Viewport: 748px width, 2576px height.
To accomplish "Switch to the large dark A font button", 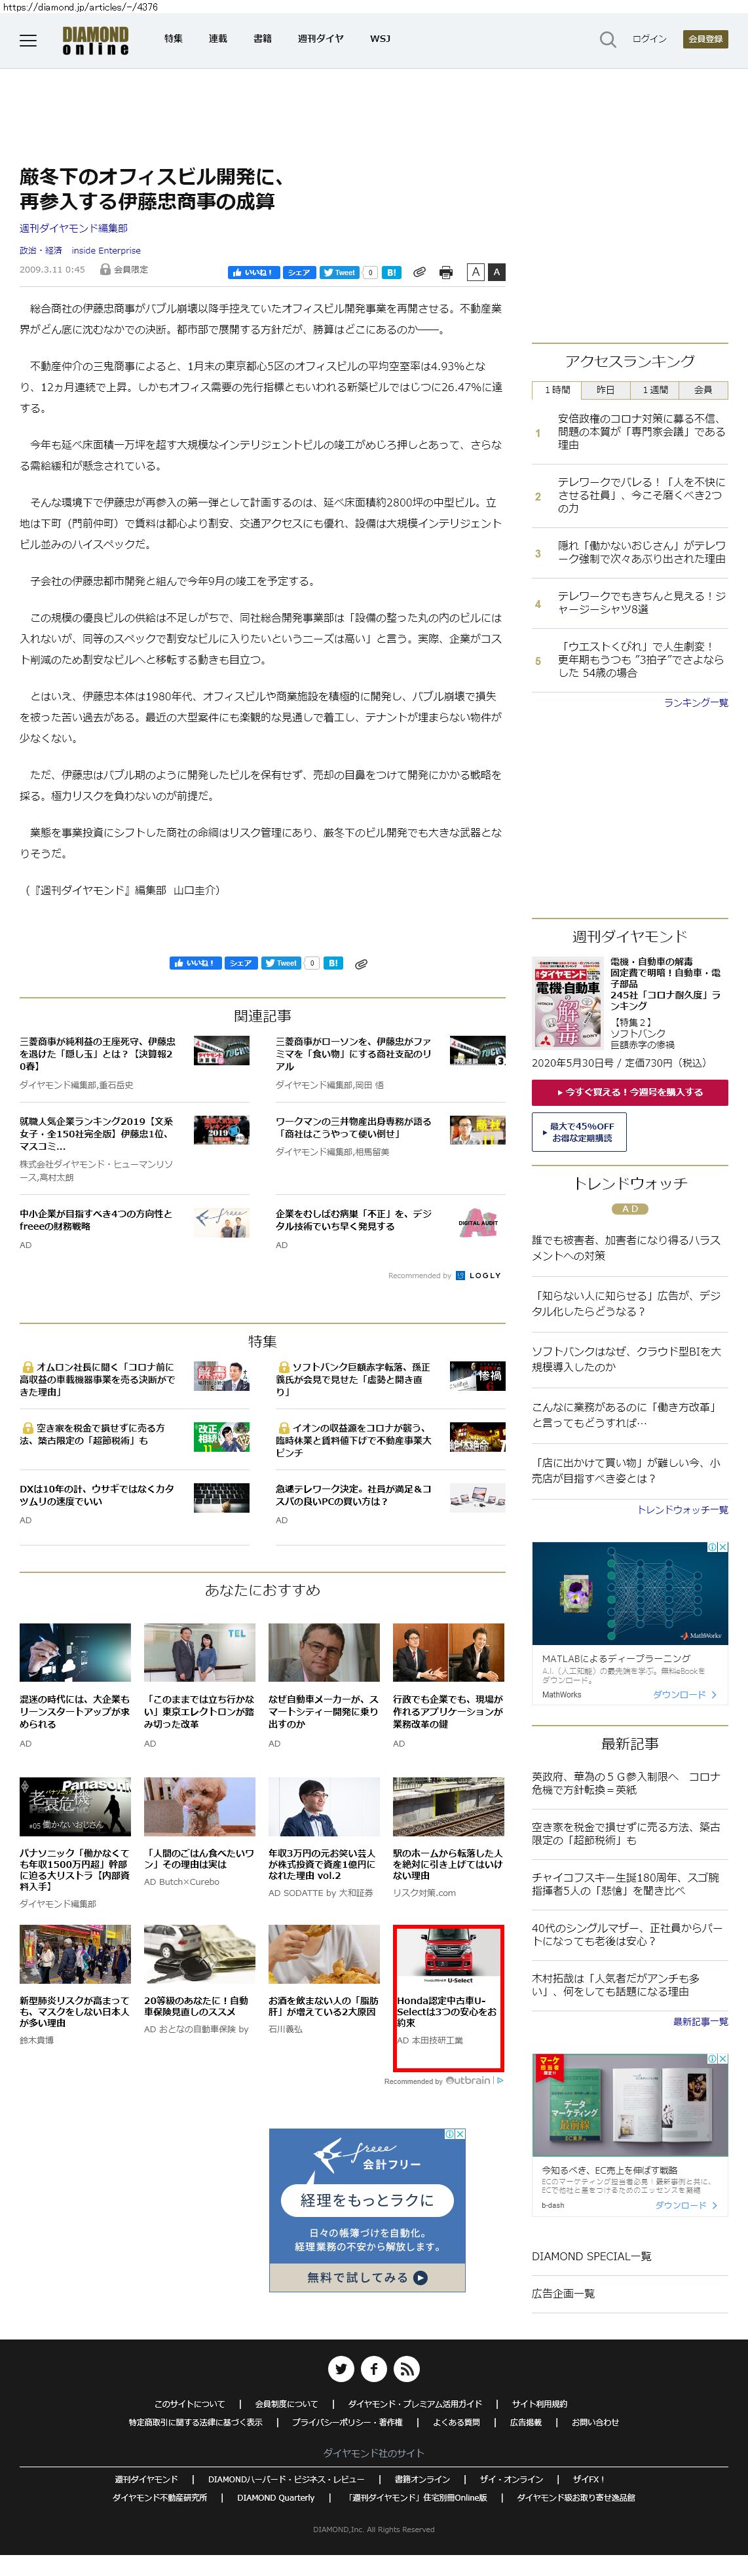I will 496,272.
